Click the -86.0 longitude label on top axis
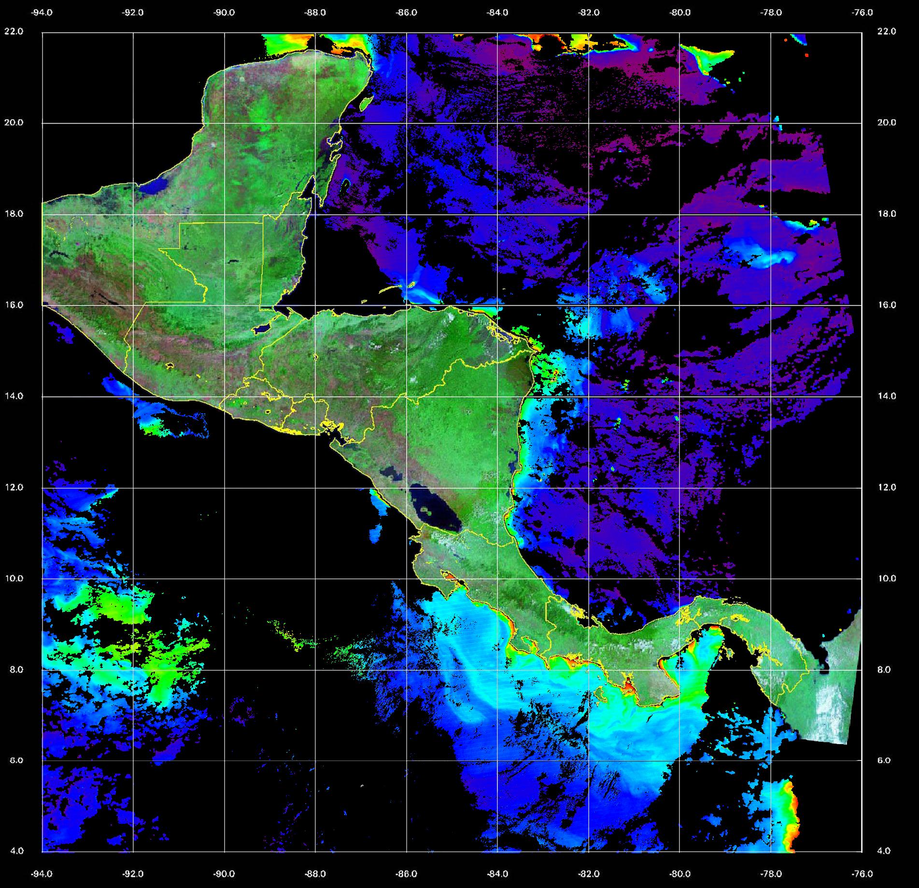The image size is (919, 888). click(x=406, y=13)
